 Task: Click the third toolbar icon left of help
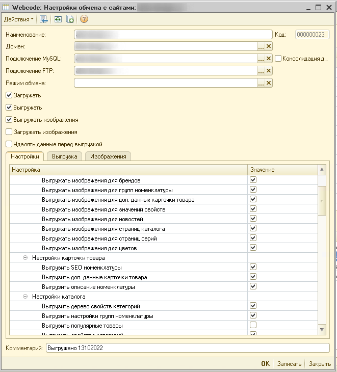70,19
